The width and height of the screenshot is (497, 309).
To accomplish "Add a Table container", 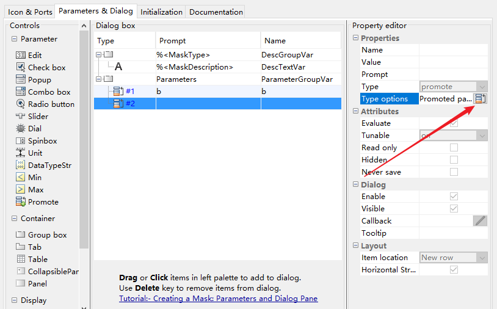I will (x=32, y=260).
